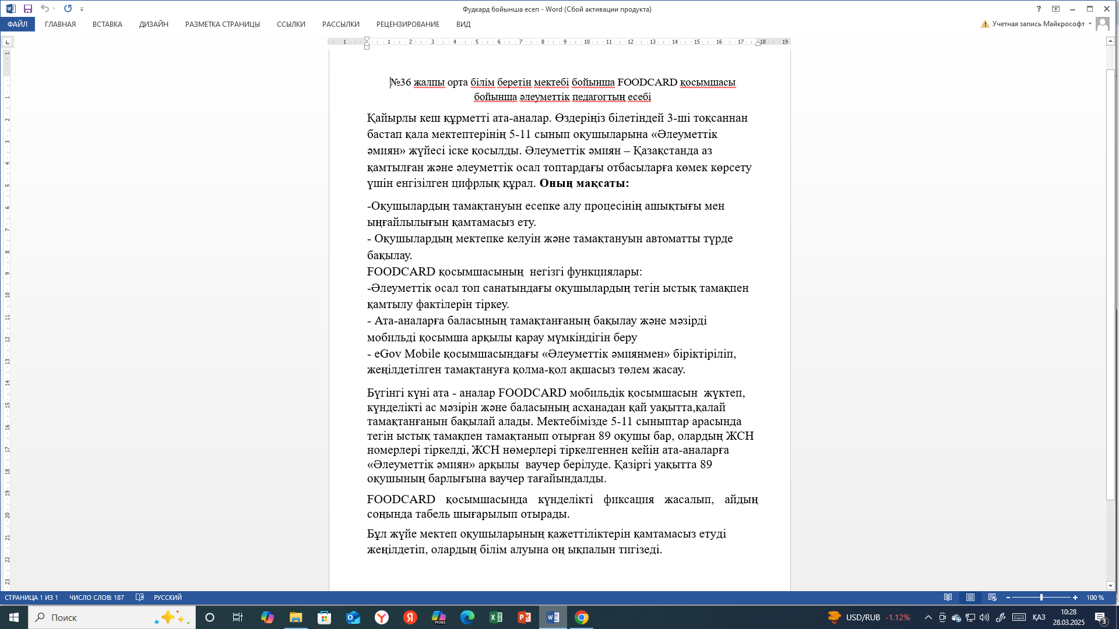The image size is (1119, 629).
Task: Zoom in with the plus button
Action: (x=1075, y=598)
